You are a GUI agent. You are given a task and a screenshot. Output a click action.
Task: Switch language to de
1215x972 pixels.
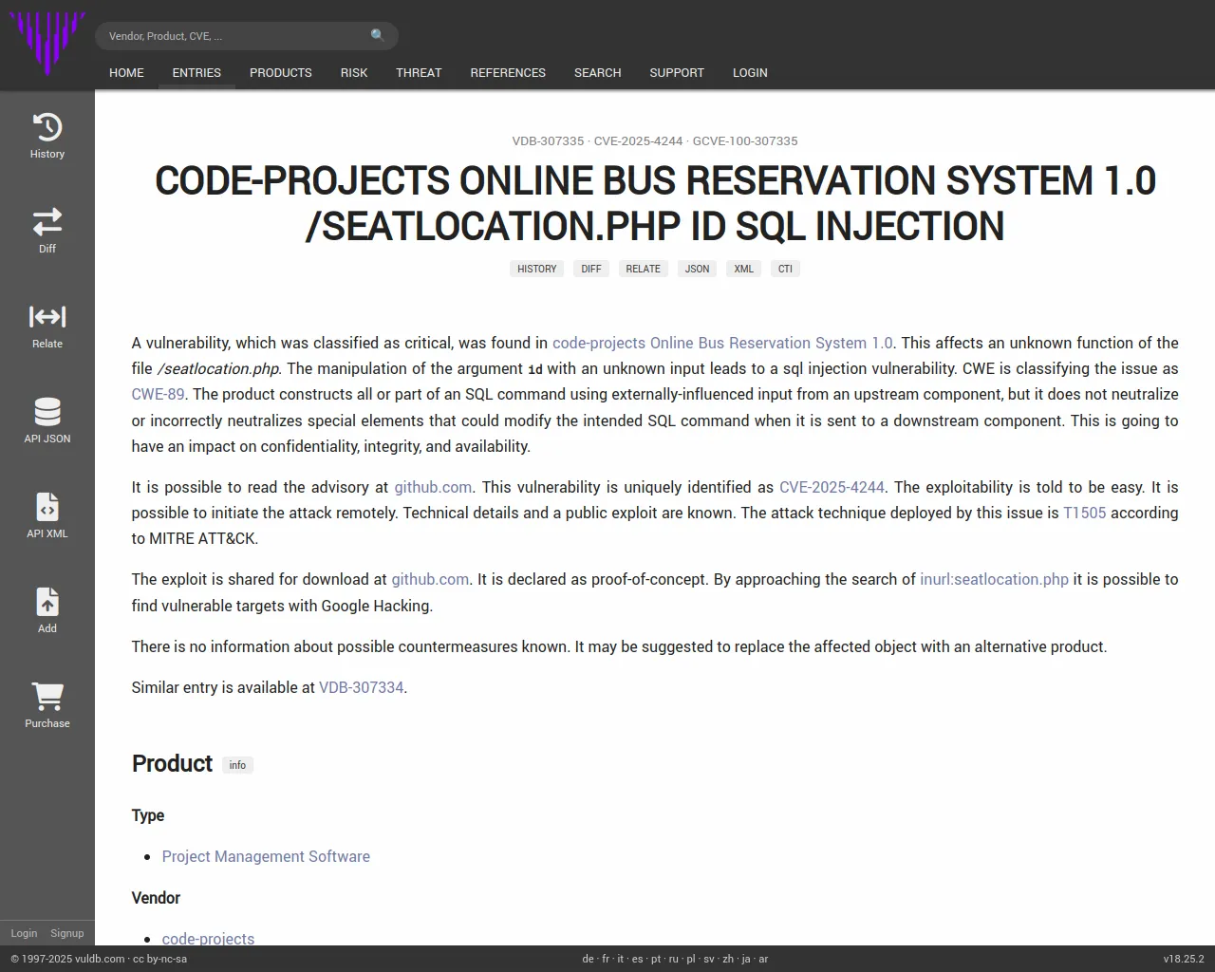[x=588, y=959]
